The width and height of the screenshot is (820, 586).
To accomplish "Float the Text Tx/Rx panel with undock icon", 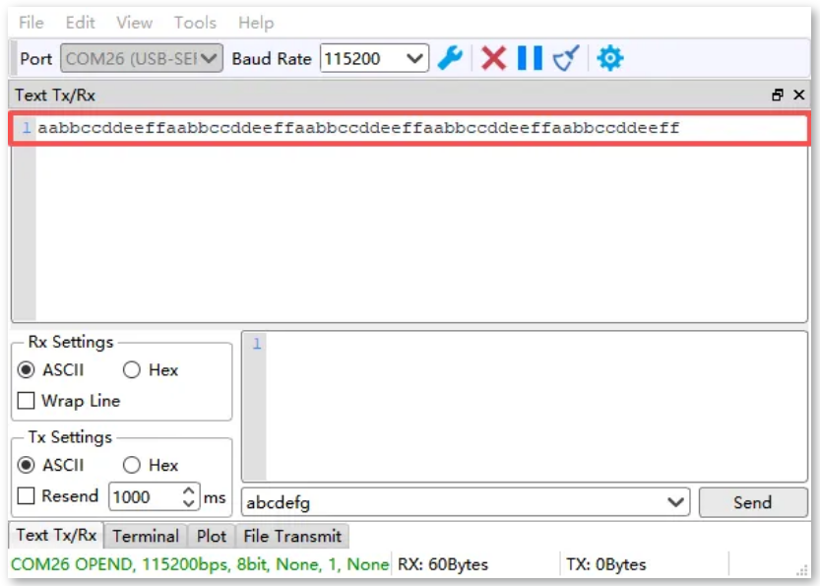I will 778,96.
